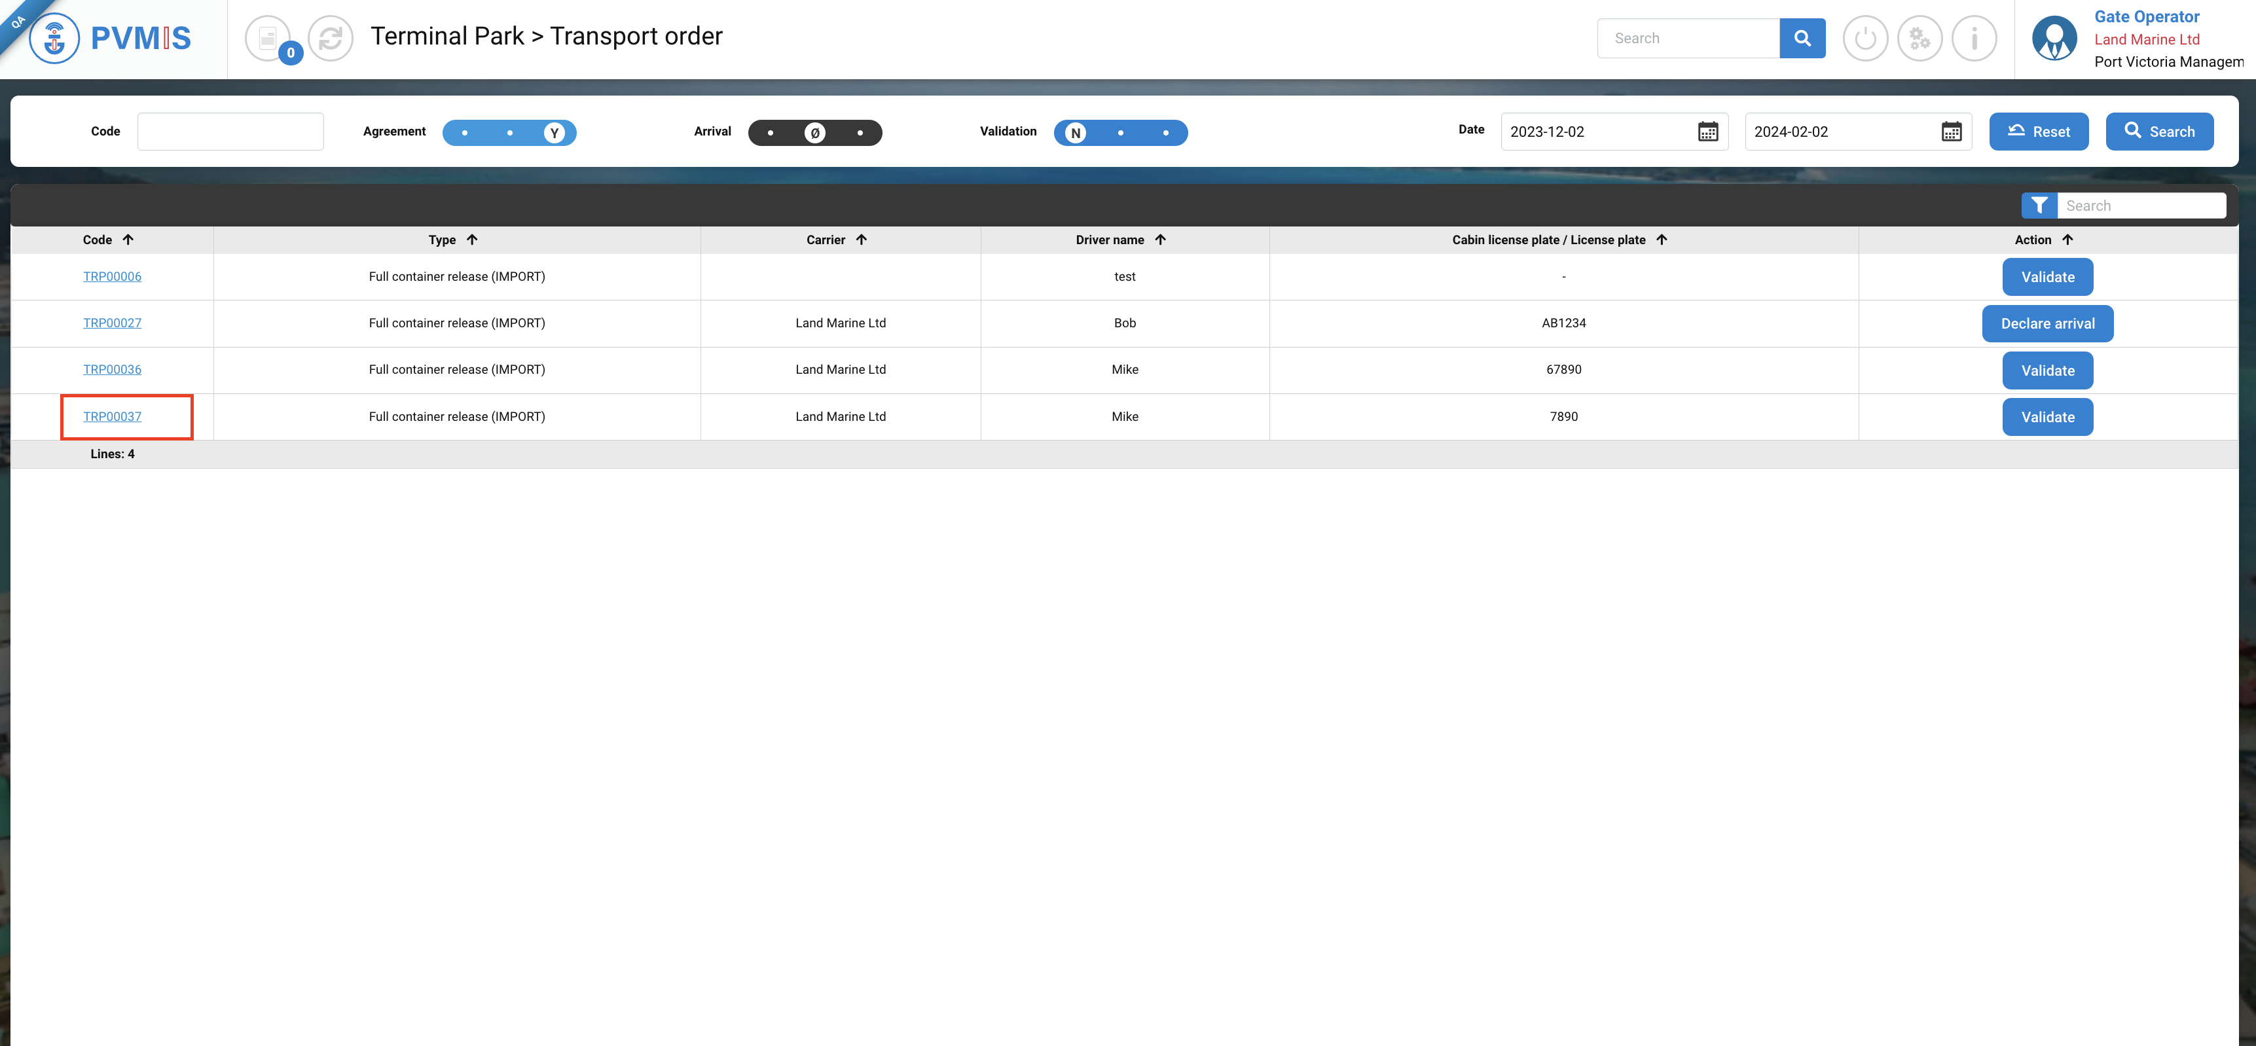Open the documents icon with badge 0
Image resolution: width=2256 pixels, height=1046 pixels.
click(268, 39)
